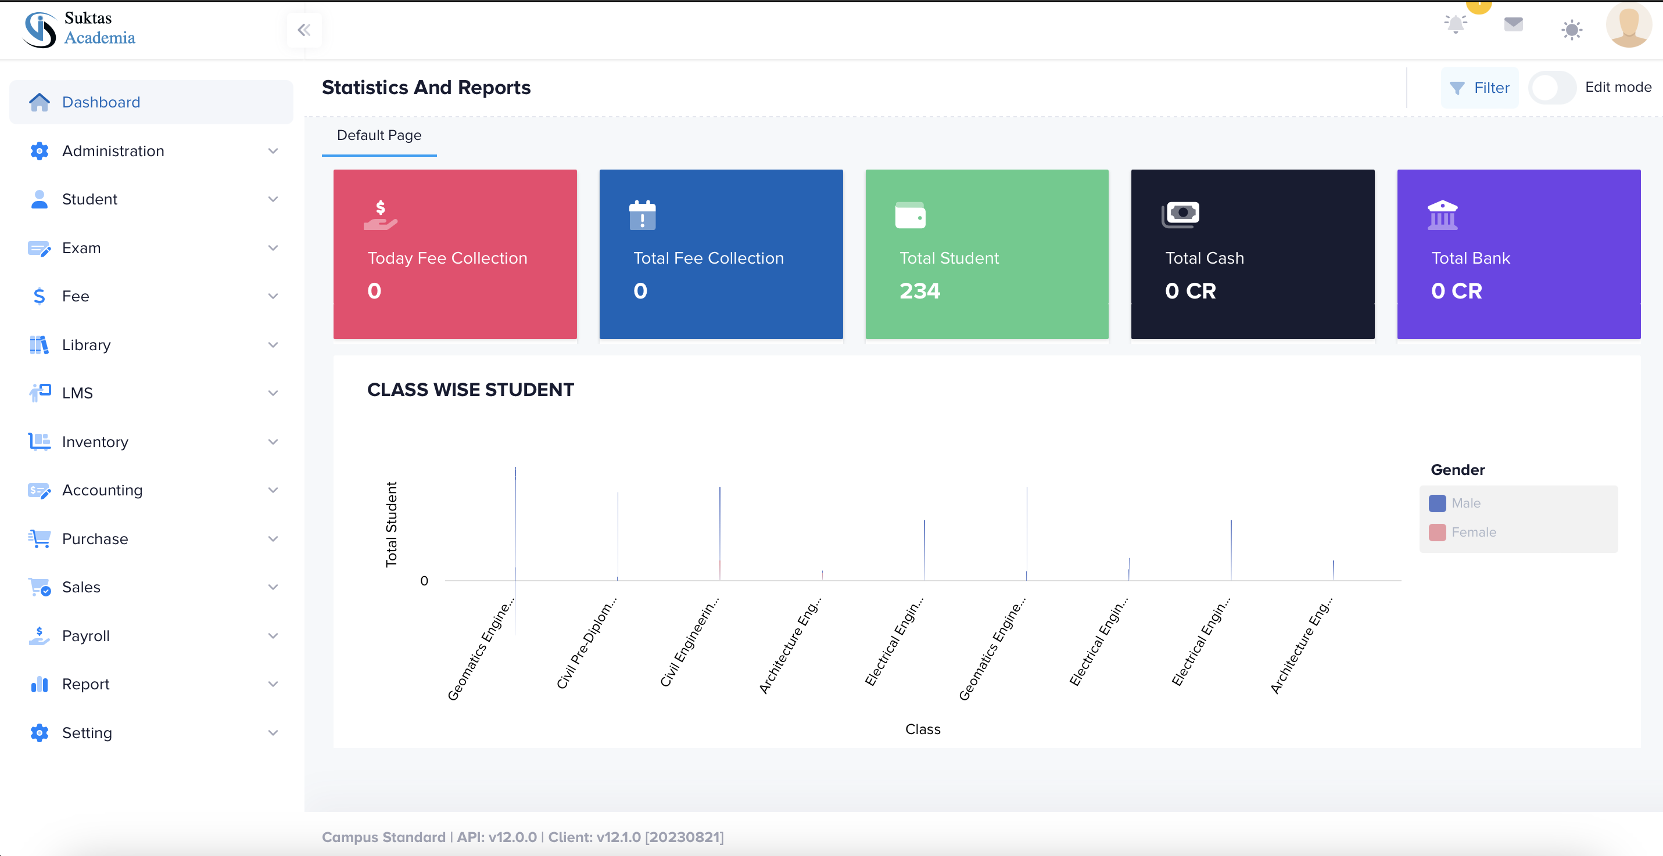Enable the Edit mode switch
This screenshot has width=1663, height=856.
(1551, 87)
